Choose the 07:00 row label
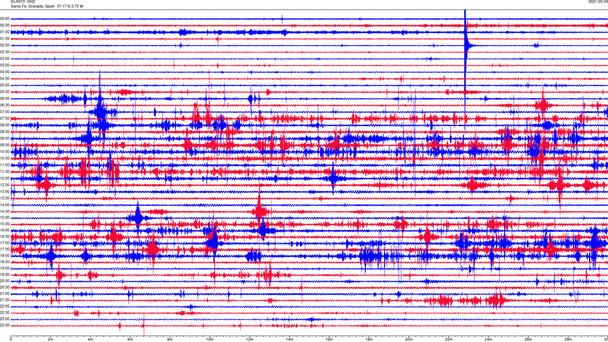 4,111
